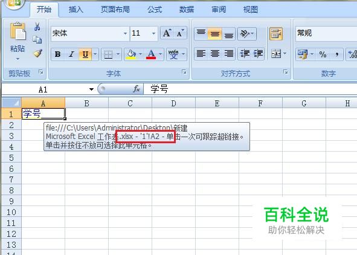This screenshot has height=255, width=357.
Task: Click A1 in the Name Box
Action: coord(43,89)
